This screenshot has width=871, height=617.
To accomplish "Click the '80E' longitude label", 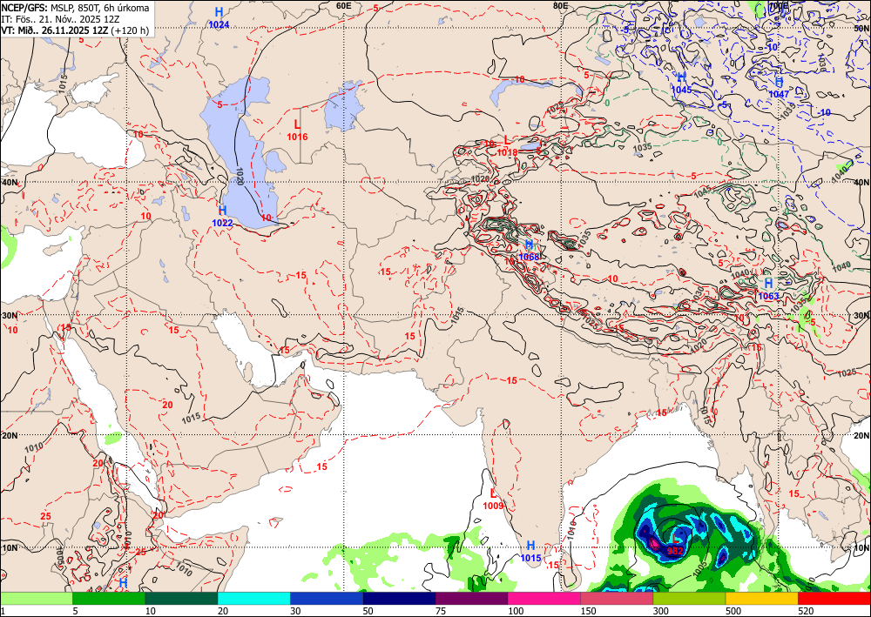I will pyautogui.click(x=560, y=5).
